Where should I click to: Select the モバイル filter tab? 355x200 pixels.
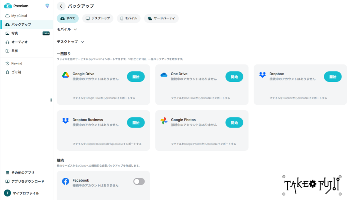[128, 18]
